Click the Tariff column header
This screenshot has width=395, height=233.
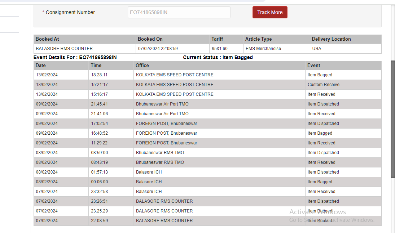click(226, 39)
